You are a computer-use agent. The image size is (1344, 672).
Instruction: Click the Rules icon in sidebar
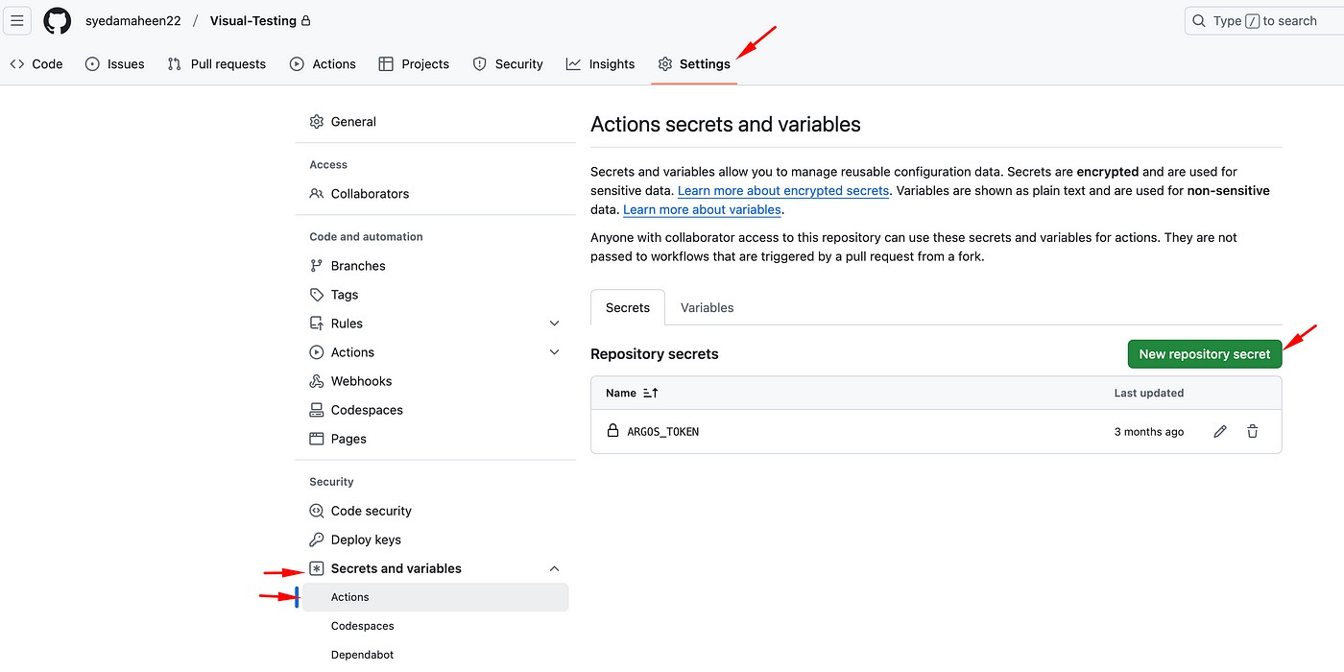click(x=317, y=324)
